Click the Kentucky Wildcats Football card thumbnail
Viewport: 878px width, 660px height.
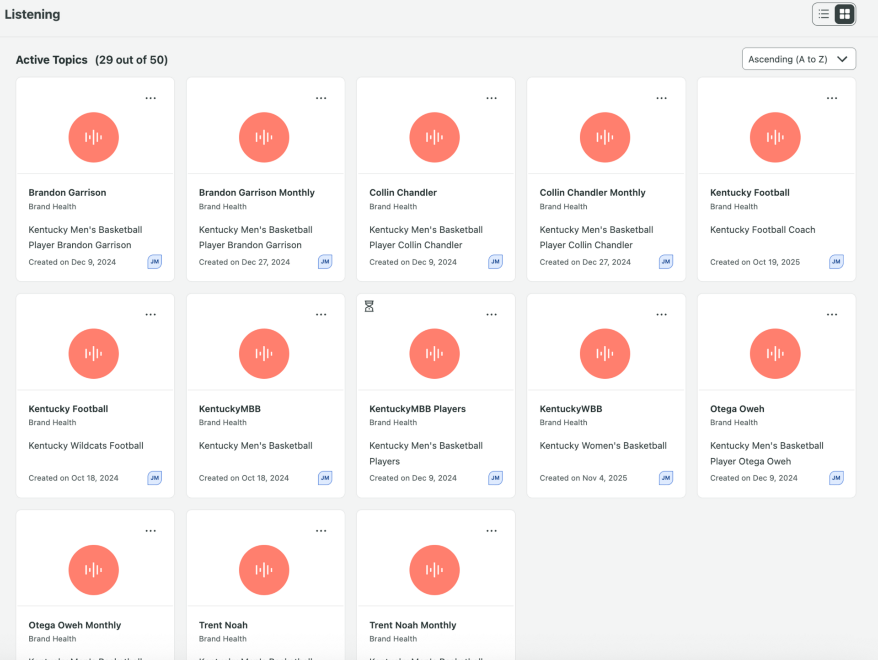tap(94, 354)
